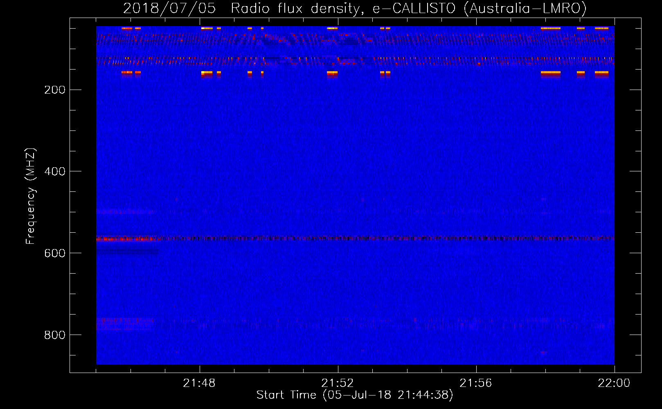Image resolution: width=662 pixels, height=409 pixels.
Task: Click the plot title '2018/07/05 Radio flux density'
Action: (x=355, y=8)
